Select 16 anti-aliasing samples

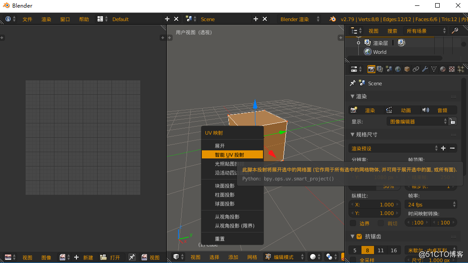click(394, 250)
